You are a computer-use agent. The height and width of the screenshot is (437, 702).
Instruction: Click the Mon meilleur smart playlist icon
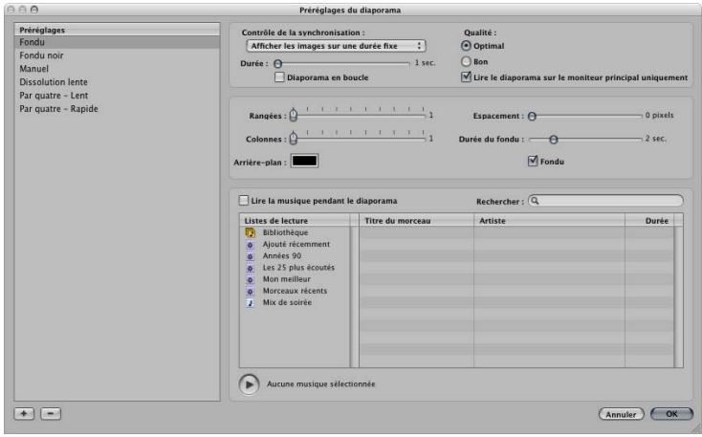251,279
